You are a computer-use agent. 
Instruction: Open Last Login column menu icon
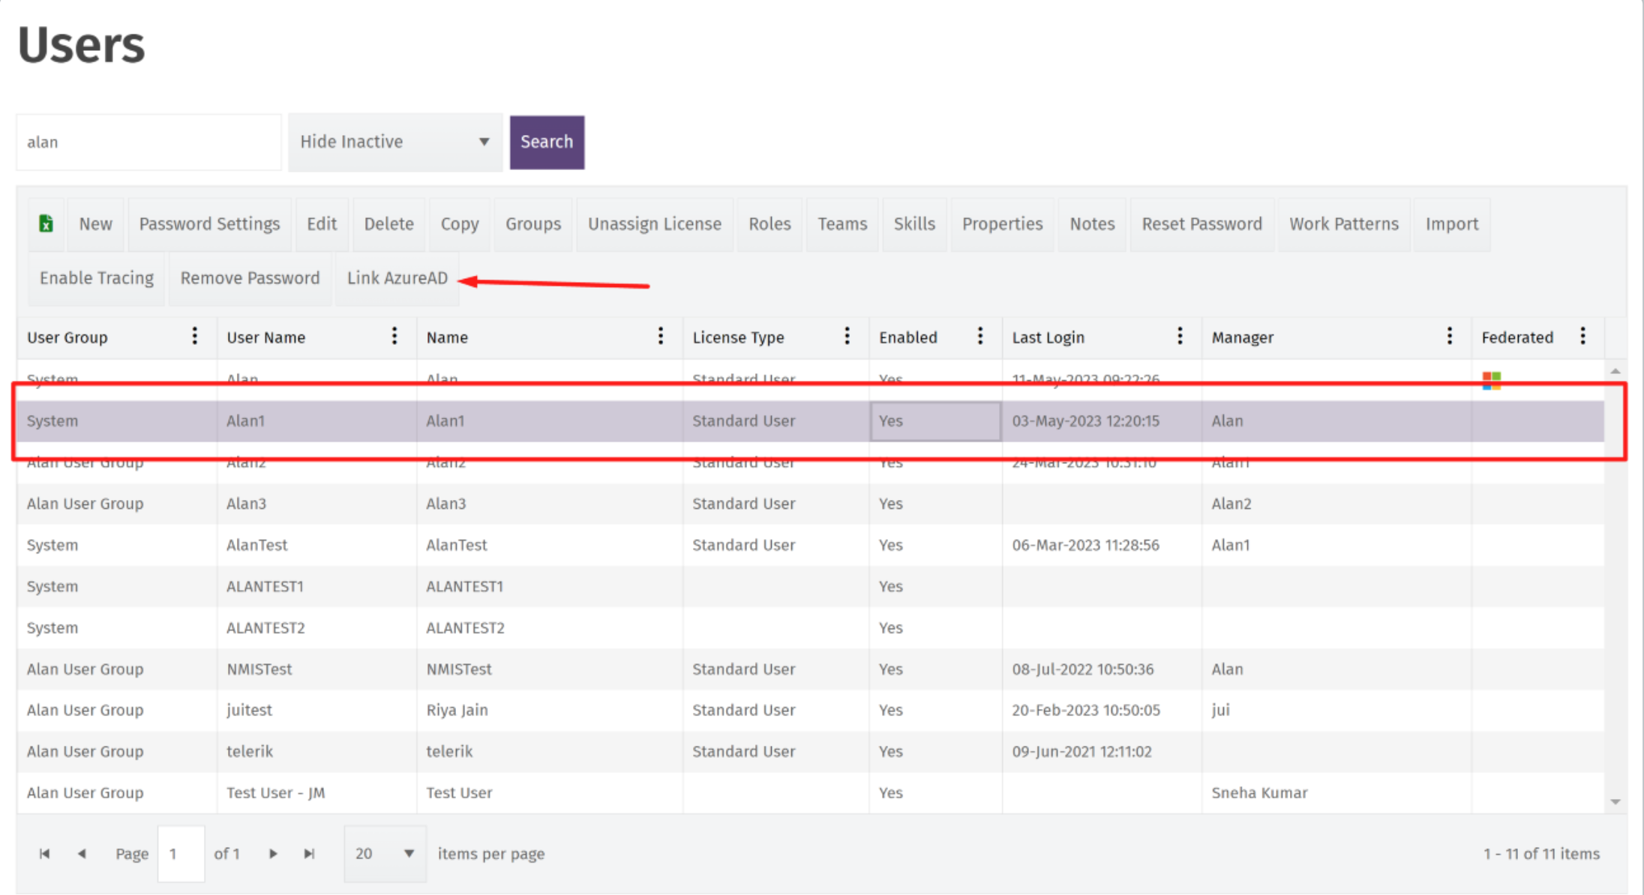pos(1180,336)
